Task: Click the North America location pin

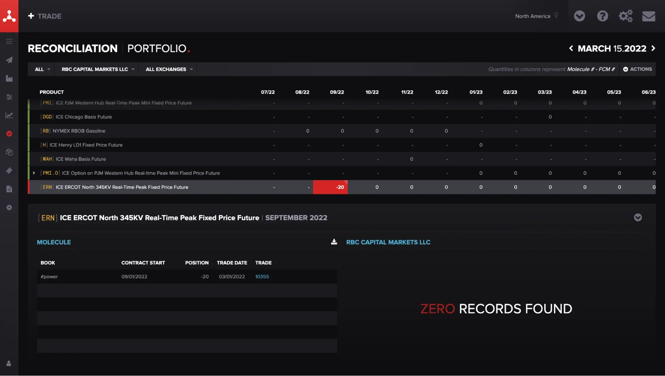Action: tap(556, 16)
